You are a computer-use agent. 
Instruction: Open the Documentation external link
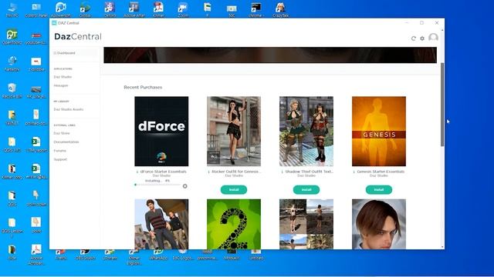[x=66, y=142]
